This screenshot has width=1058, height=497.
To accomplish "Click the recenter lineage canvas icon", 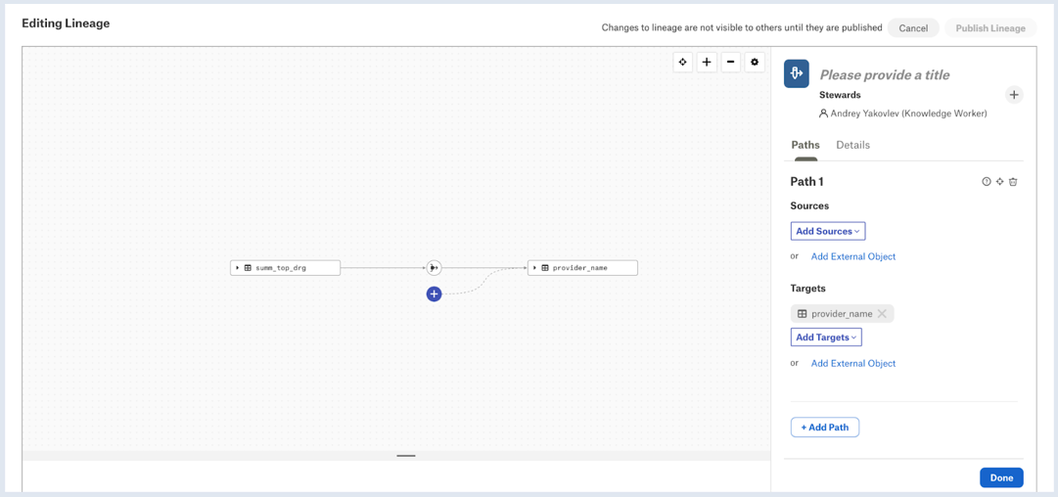I will (683, 62).
